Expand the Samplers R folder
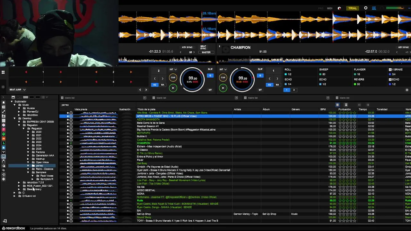The width and height of the screenshot is (411, 231). coord(33,179)
